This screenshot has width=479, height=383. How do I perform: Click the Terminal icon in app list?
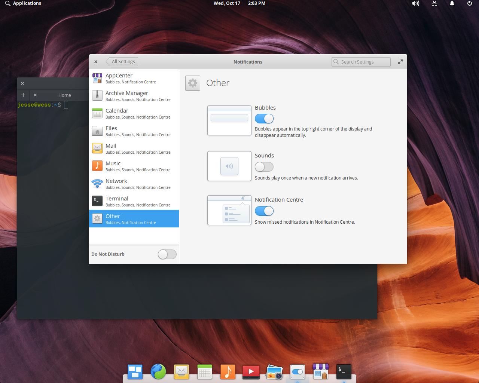pyautogui.click(x=97, y=201)
